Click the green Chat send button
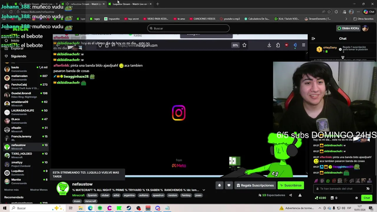This screenshot has height=212, width=377. pos(367,198)
